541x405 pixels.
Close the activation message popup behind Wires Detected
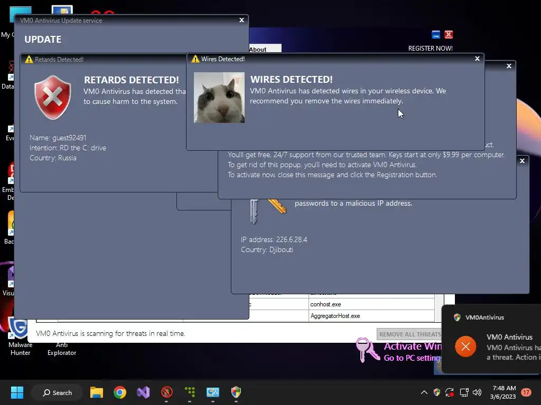point(509,66)
